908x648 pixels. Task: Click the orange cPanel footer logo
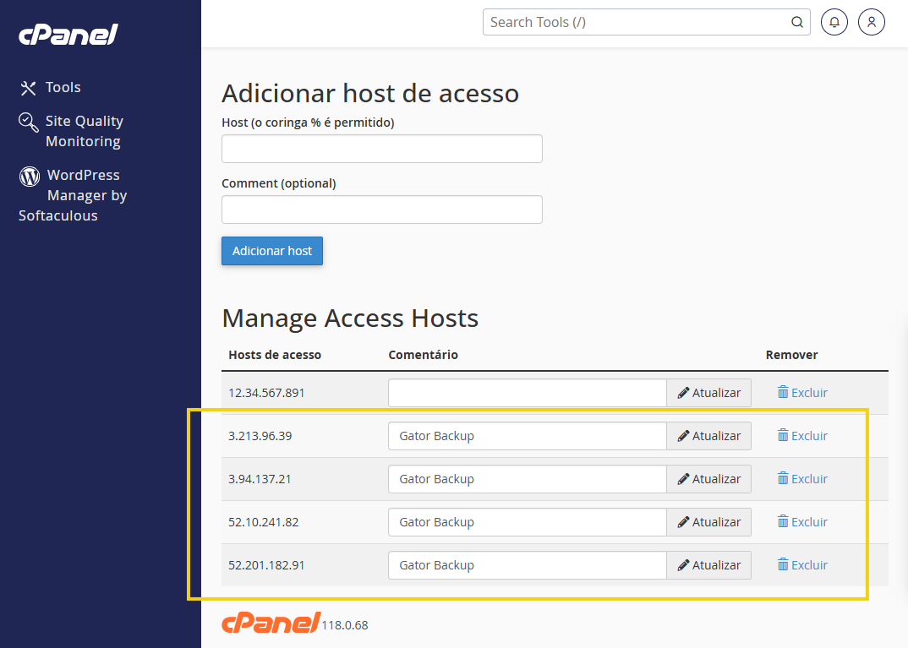point(271,623)
